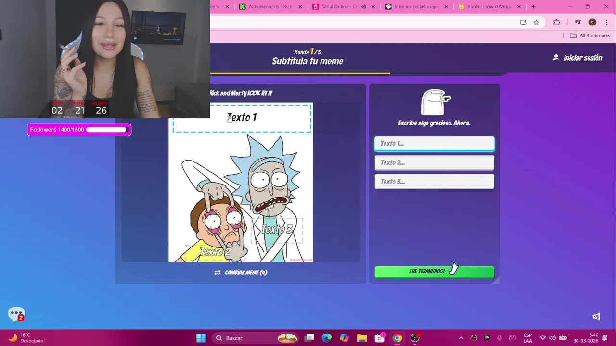Open the Chrome profile avatar

pyautogui.click(x=592, y=22)
